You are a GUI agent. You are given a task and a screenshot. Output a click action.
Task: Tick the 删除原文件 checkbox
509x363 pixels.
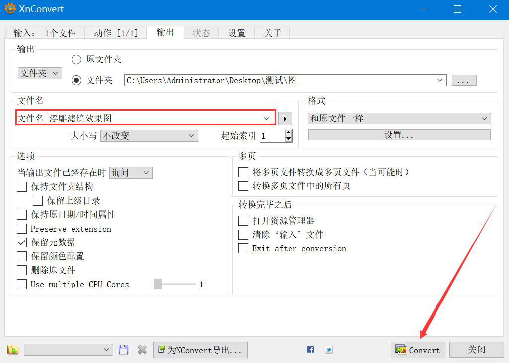click(x=22, y=270)
